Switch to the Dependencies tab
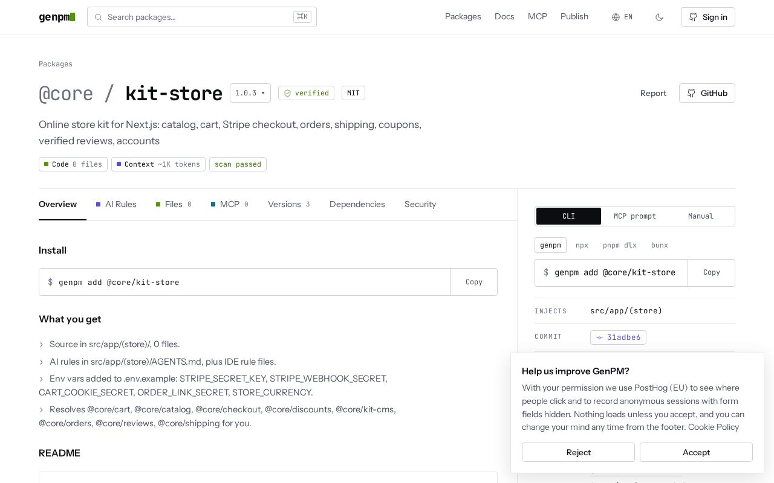774x483 pixels. [x=357, y=204]
